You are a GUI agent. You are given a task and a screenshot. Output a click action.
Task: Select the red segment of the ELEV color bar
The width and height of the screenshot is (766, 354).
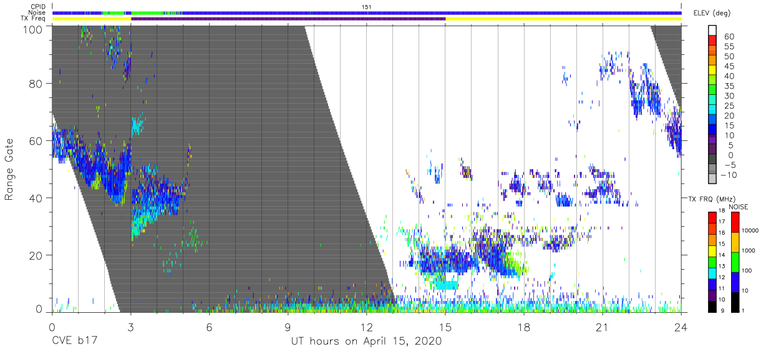(x=712, y=41)
